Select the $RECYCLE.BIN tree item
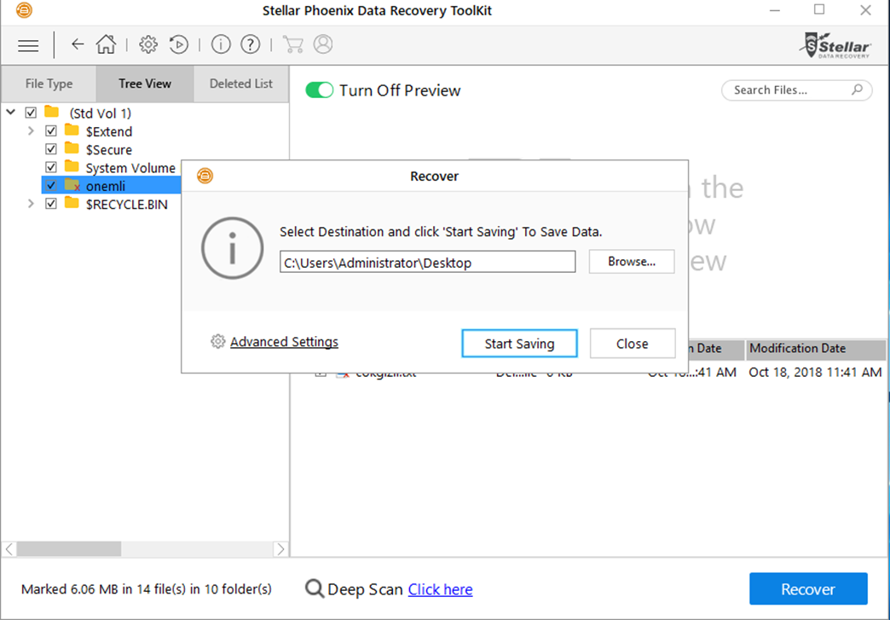 [x=126, y=205]
